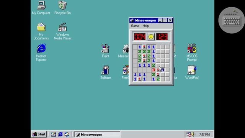Viewport: 245px width, 138px height.
Task: Reveal the top-right corner covered tile
Action: [167, 47]
